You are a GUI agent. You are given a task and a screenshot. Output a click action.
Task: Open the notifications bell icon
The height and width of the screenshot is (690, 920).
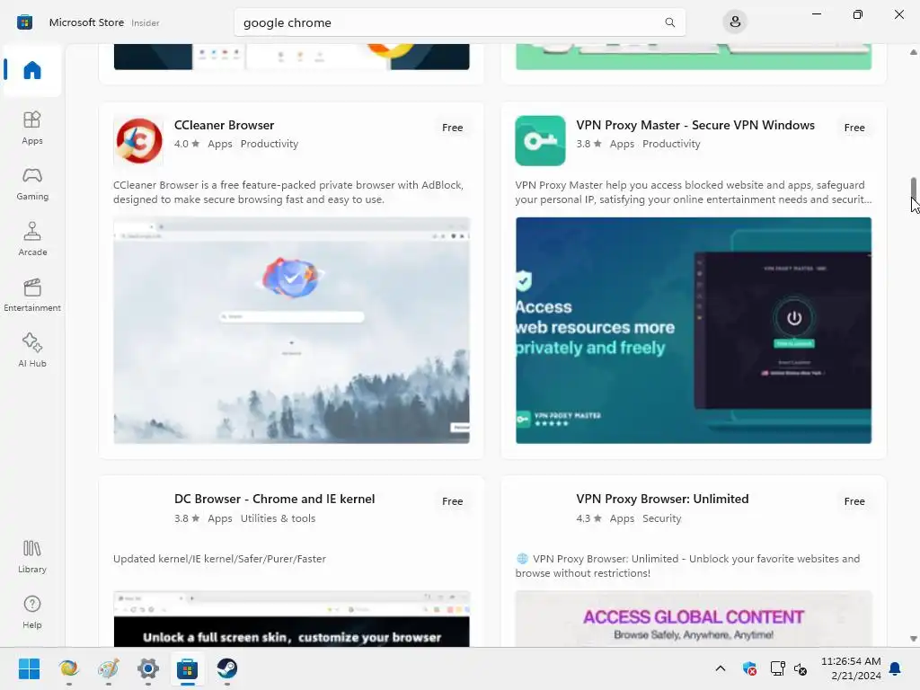pos(895,668)
